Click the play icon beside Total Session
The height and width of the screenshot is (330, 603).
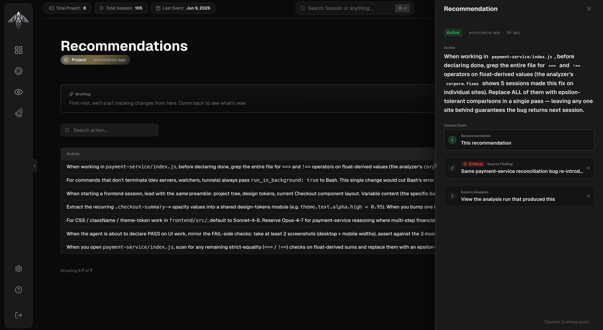pos(102,8)
